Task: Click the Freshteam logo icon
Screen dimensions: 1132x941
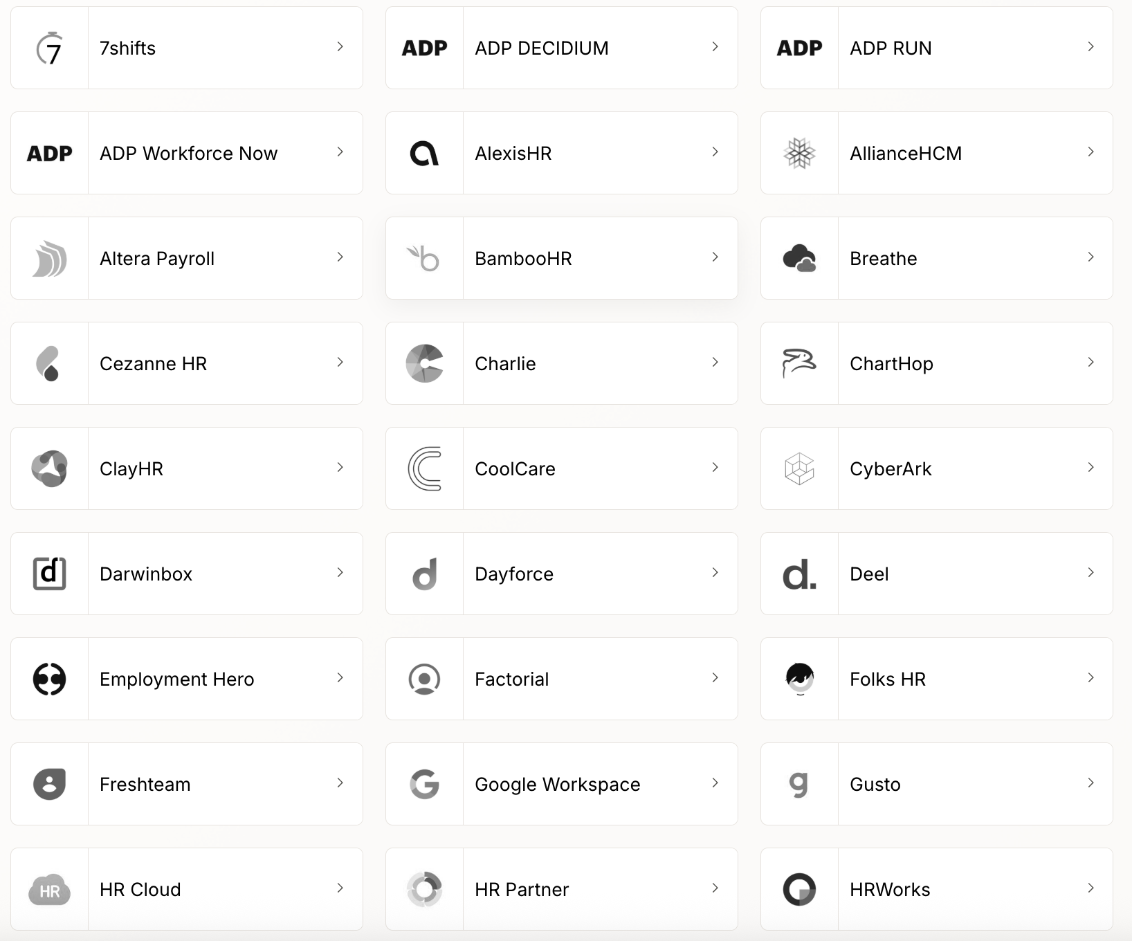Action: [49, 785]
